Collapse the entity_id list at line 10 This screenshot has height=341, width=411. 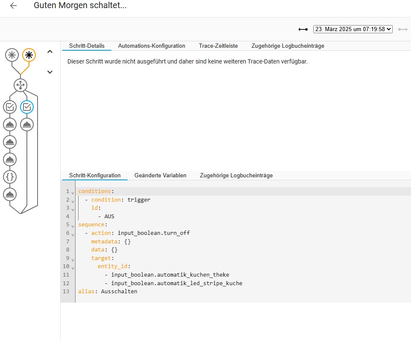(73, 267)
